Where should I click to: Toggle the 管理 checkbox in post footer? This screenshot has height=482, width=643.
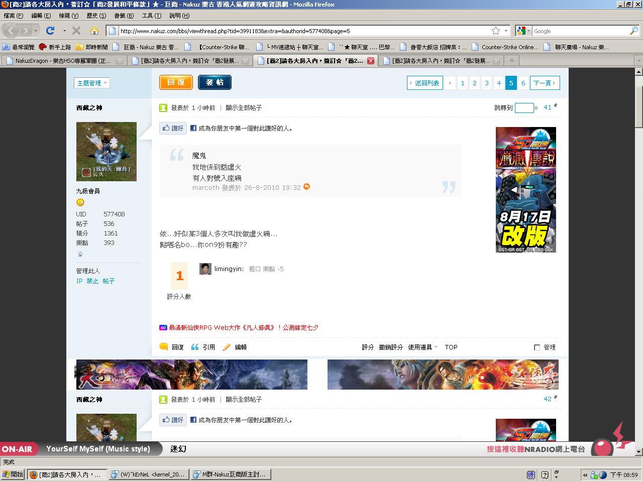pyautogui.click(x=537, y=347)
